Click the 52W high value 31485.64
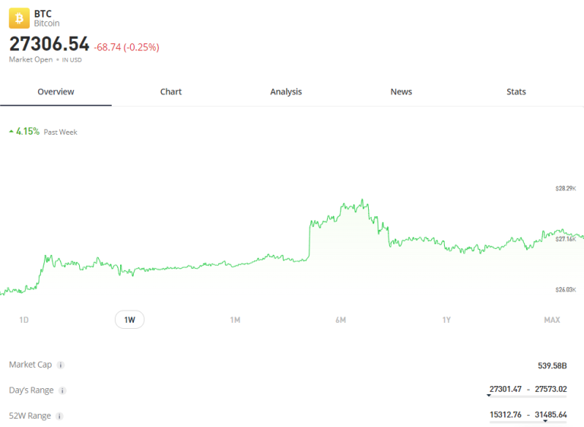 click(x=551, y=415)
